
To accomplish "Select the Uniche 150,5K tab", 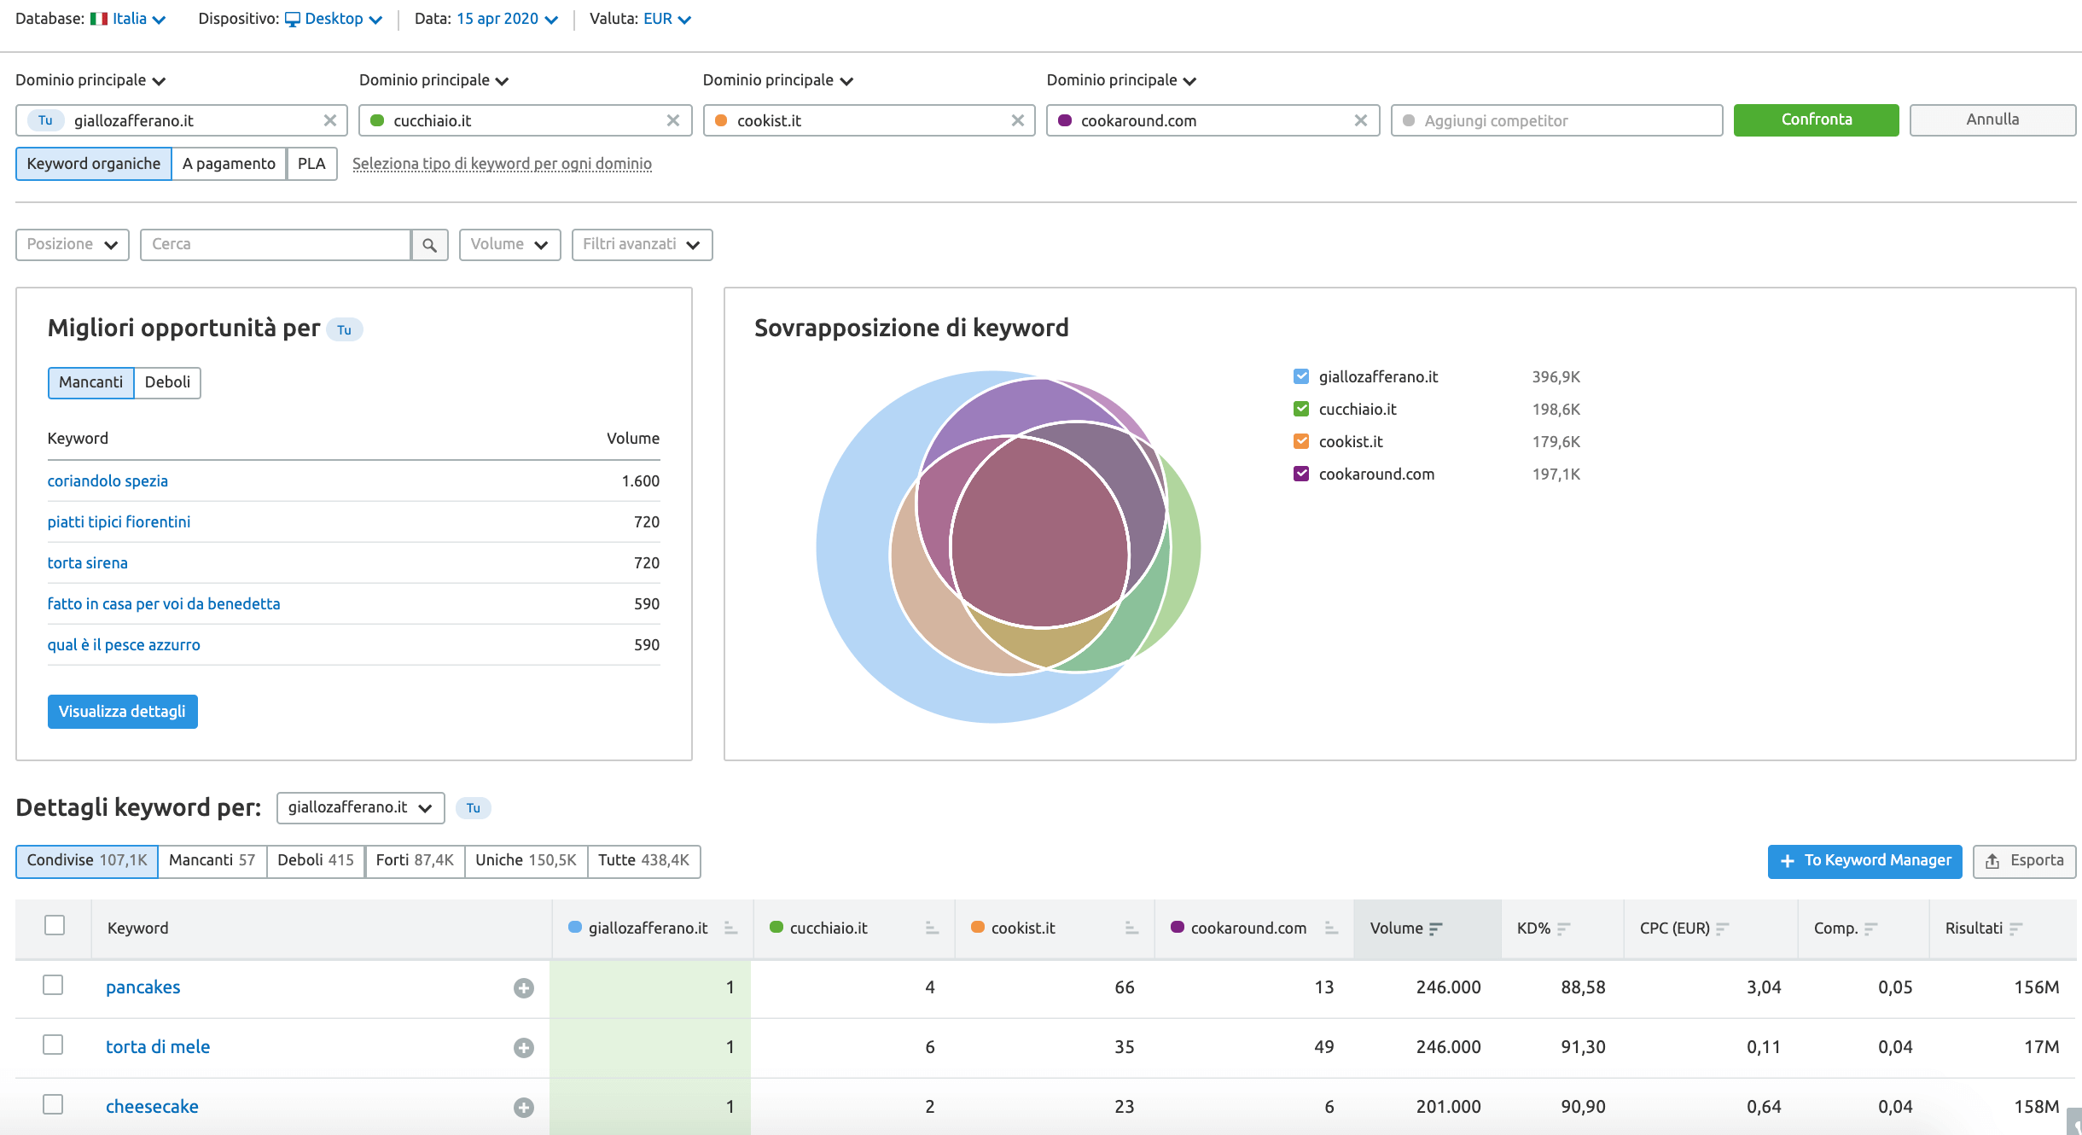I will tap(526, 861).
